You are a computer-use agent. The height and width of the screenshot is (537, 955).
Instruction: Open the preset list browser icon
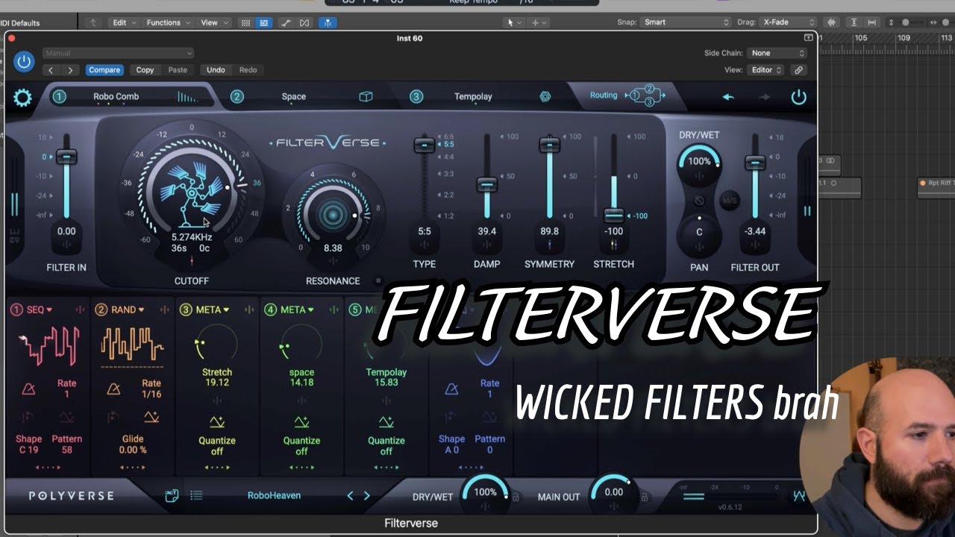coord(196,495)
